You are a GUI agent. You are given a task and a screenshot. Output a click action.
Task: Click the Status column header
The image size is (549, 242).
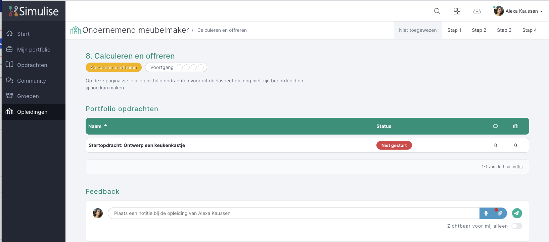[x=384, y=126]
